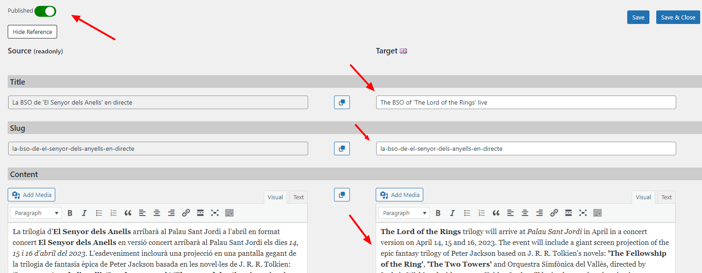Click the Save & Close button

678,17
